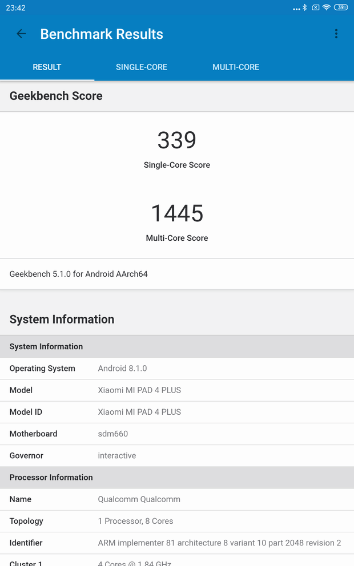
Task: Tap the Identifier label
Action: tap(26, 543)
